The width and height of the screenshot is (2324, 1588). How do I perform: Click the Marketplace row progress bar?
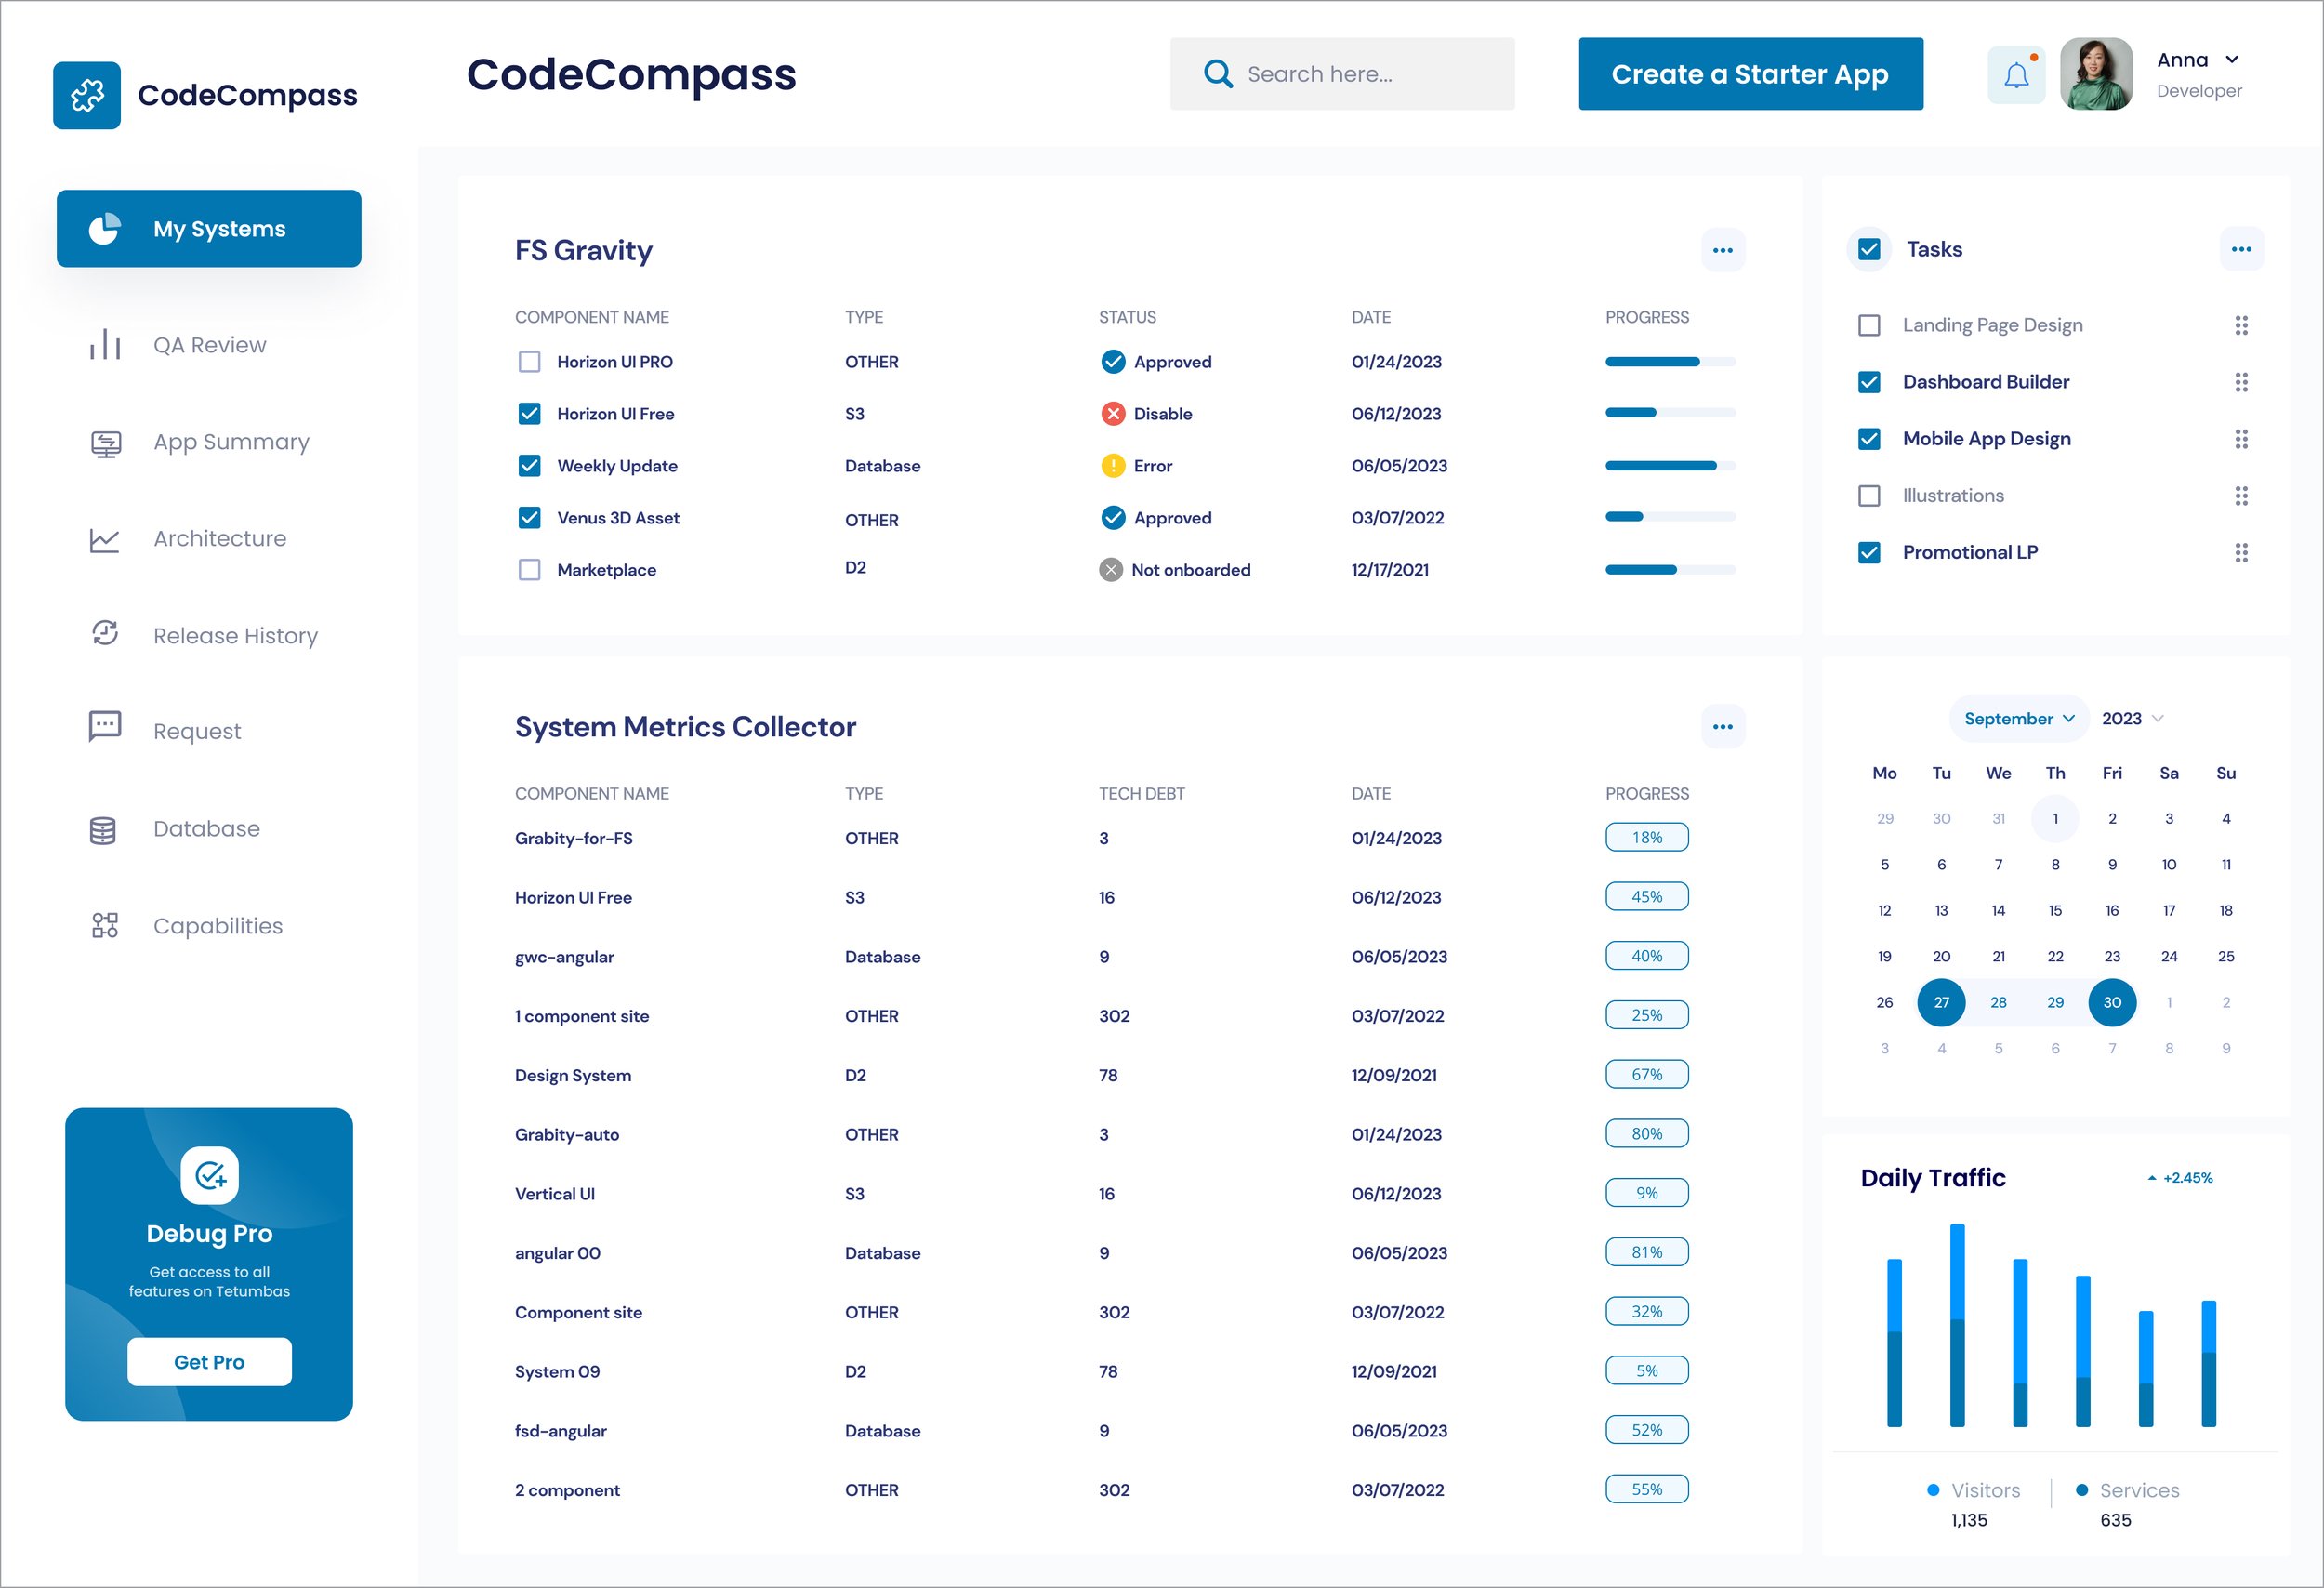point(1670,570)
